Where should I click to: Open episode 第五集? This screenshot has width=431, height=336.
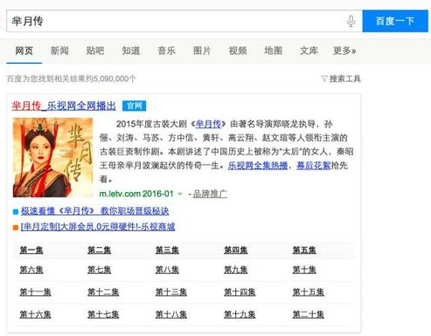304,250
